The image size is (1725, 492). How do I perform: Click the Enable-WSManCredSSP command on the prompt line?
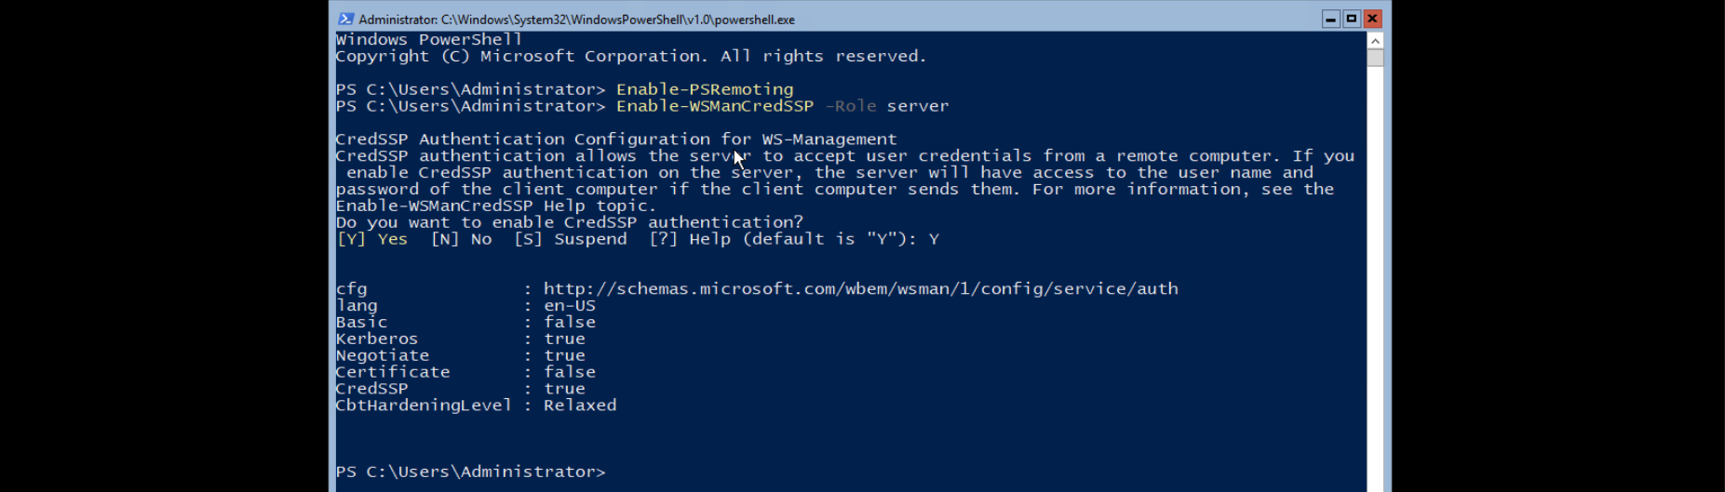click(714, 107)
